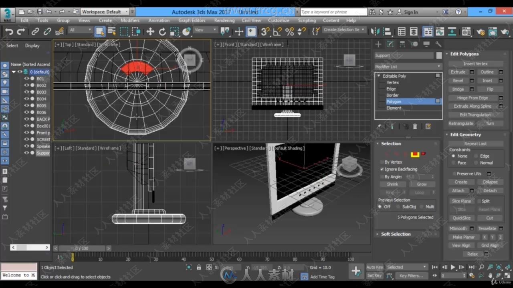The width and height of the screenshot is (513, 288).
Task: Click the Inset button
Action: (x=487, y=81)
